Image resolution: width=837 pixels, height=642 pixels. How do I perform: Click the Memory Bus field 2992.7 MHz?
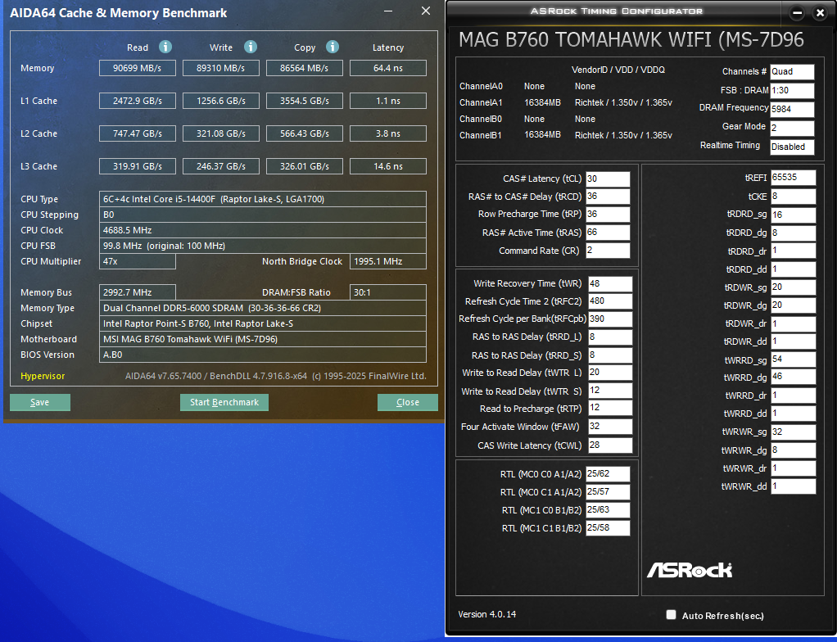(x=138, y=292)
